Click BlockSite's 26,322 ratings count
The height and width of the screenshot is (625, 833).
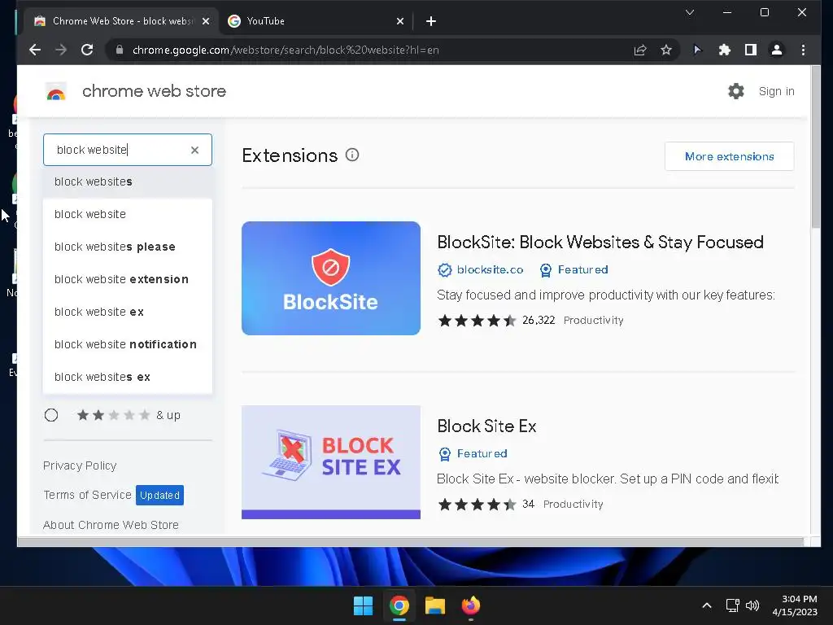(x=539, y=320)
